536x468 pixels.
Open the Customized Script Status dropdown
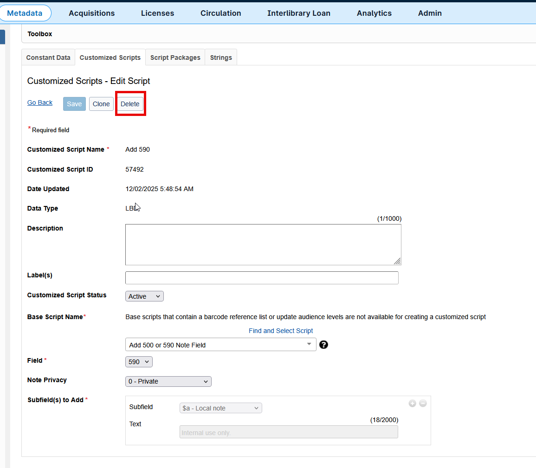[144, 296]
